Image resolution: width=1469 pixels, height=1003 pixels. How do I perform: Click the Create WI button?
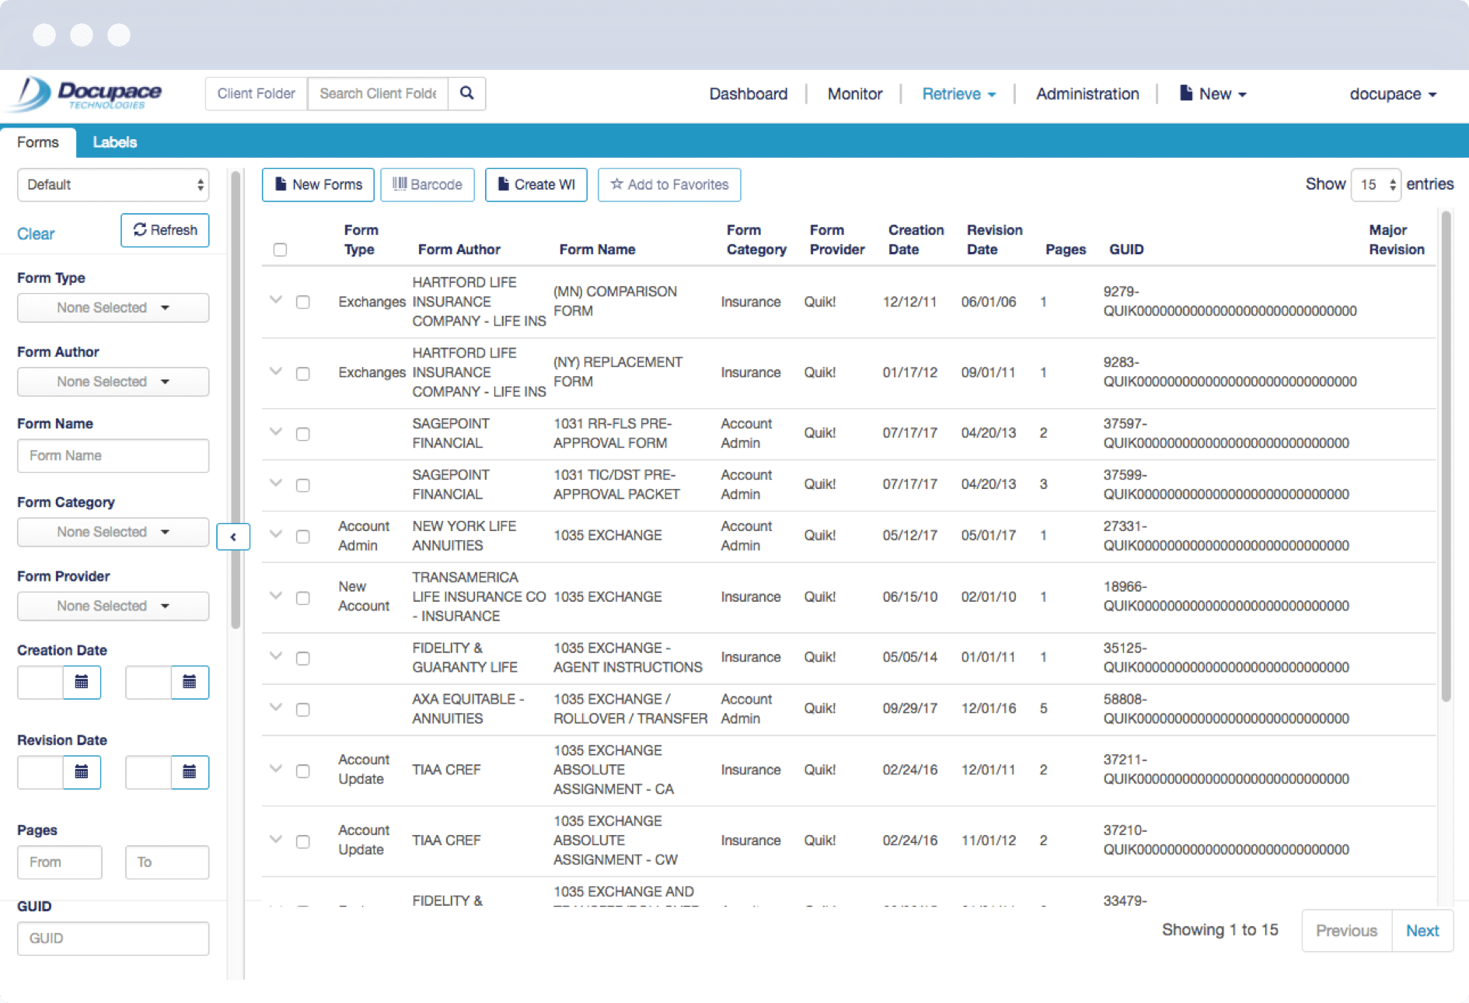[536, 185]
